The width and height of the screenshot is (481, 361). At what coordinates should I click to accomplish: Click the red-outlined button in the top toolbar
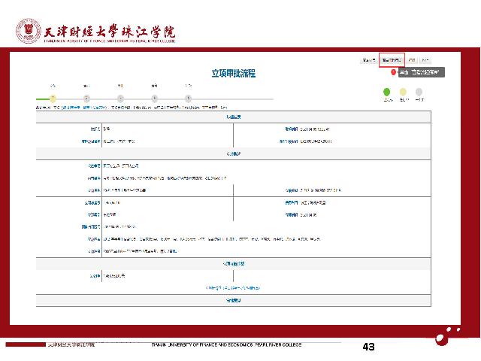click(x=392, y=60)
